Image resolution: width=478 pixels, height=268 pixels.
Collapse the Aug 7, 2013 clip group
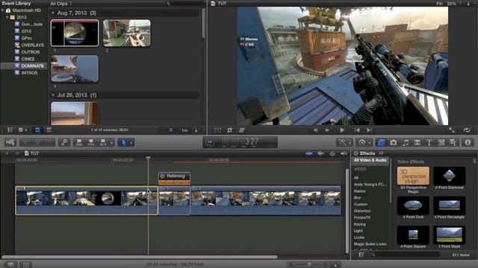coord(53,13)
